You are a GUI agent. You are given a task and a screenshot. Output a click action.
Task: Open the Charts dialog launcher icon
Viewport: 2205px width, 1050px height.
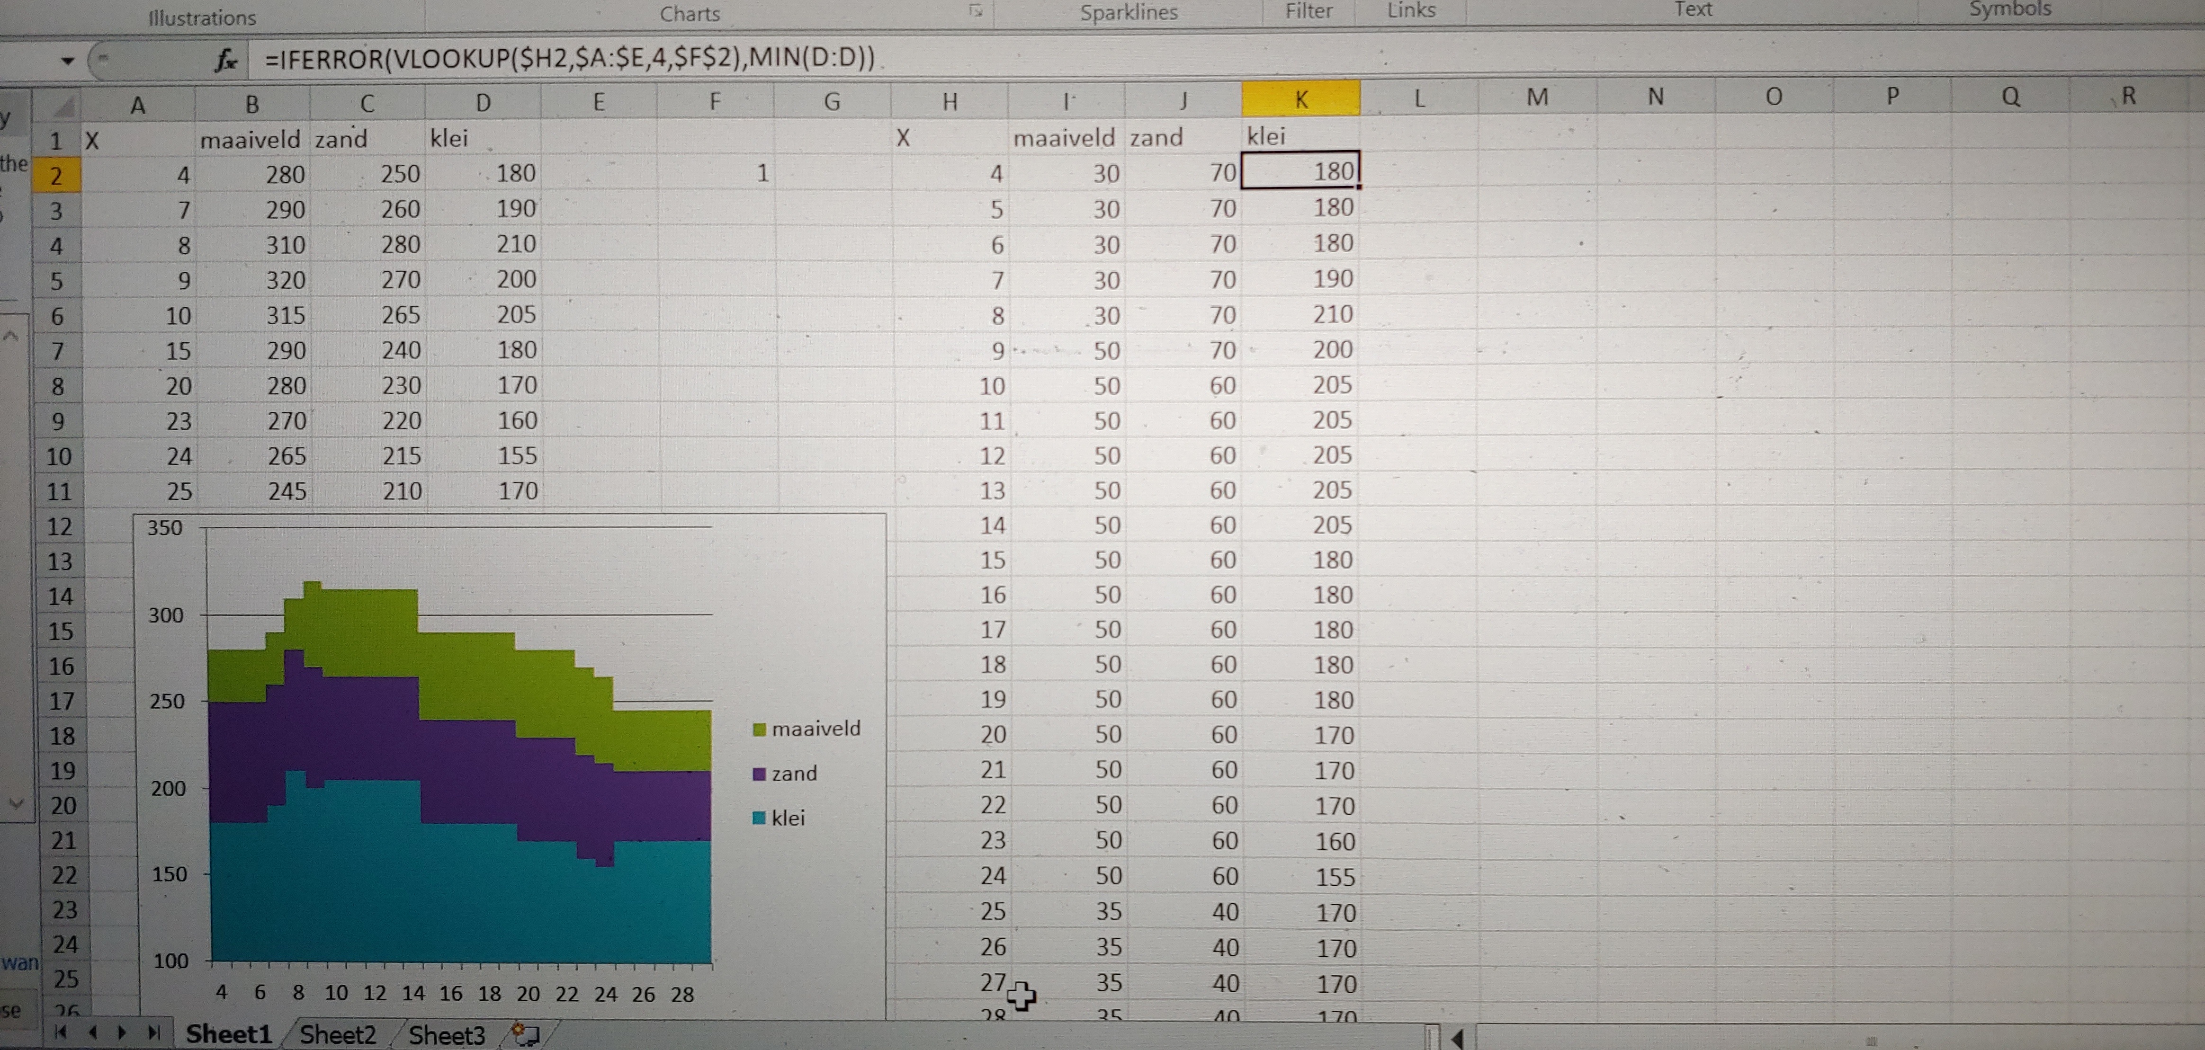(x=975, y=11)
